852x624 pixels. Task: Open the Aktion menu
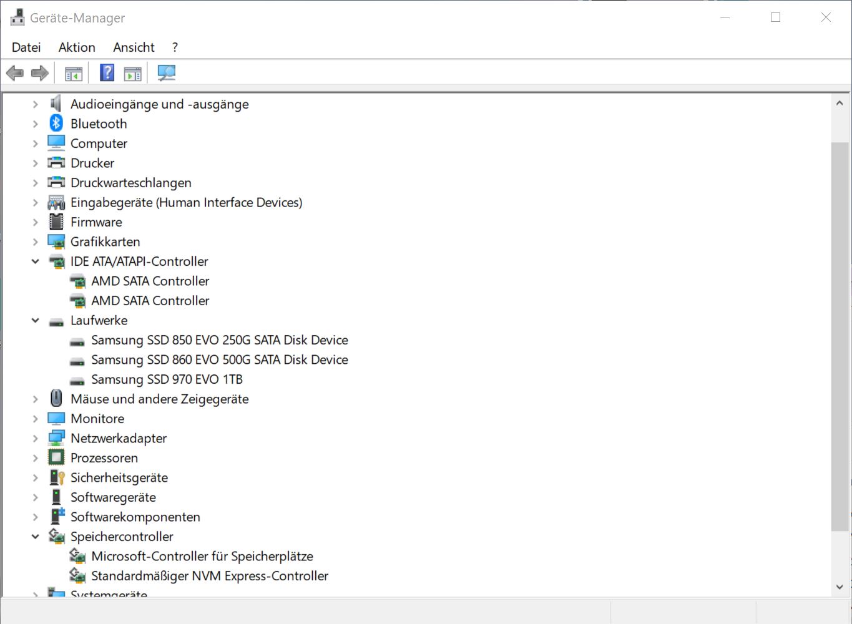[77, 47]
